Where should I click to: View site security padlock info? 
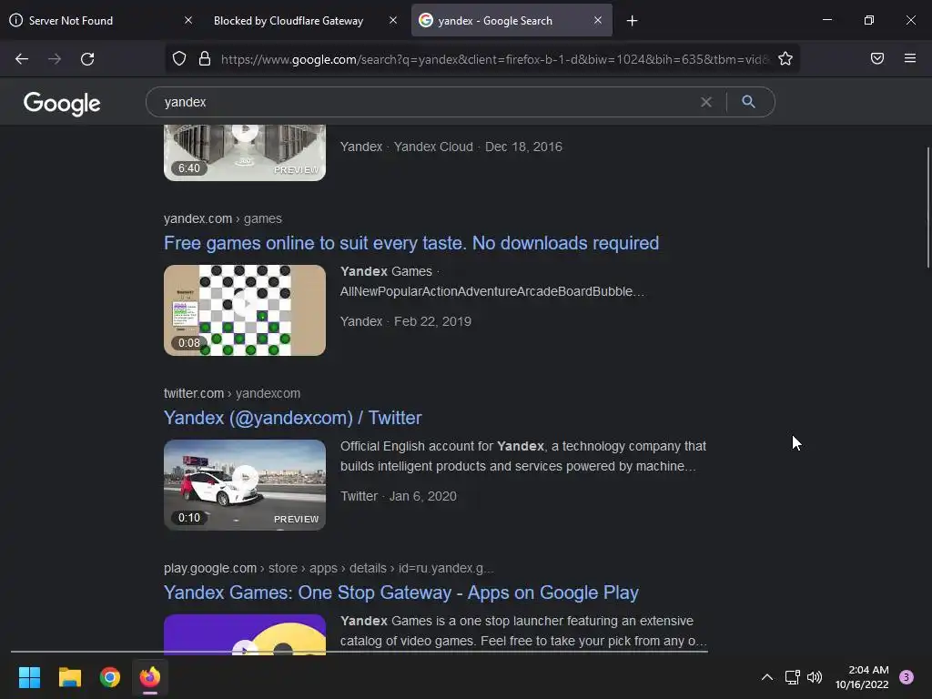click(x=205, y=58)
